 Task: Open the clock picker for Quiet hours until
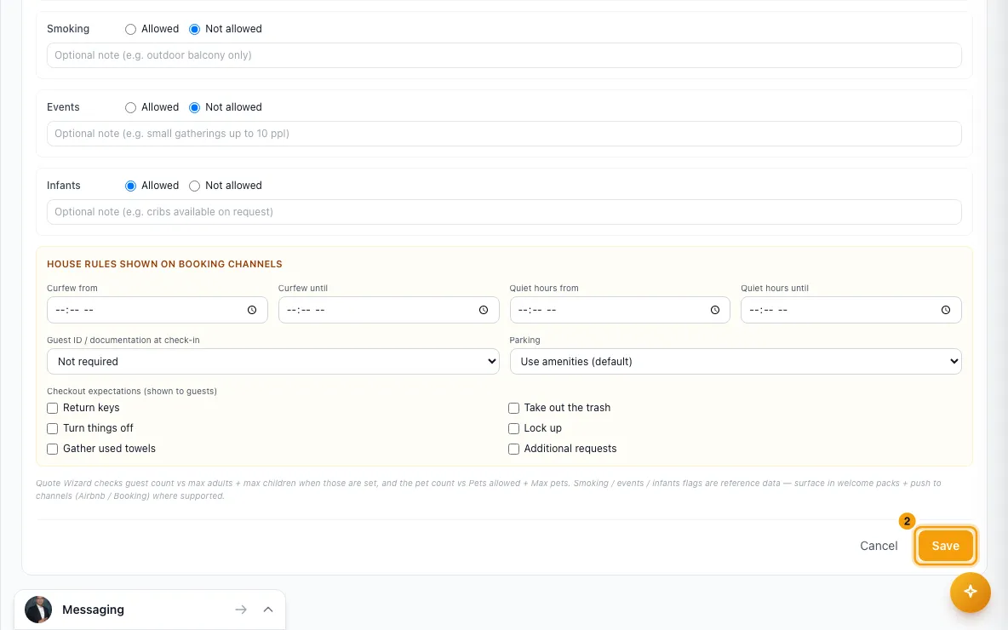(x=946, y=310)
